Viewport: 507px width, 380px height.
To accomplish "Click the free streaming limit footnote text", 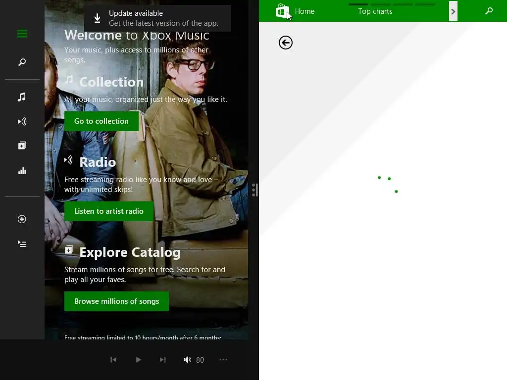I will 143,337.
